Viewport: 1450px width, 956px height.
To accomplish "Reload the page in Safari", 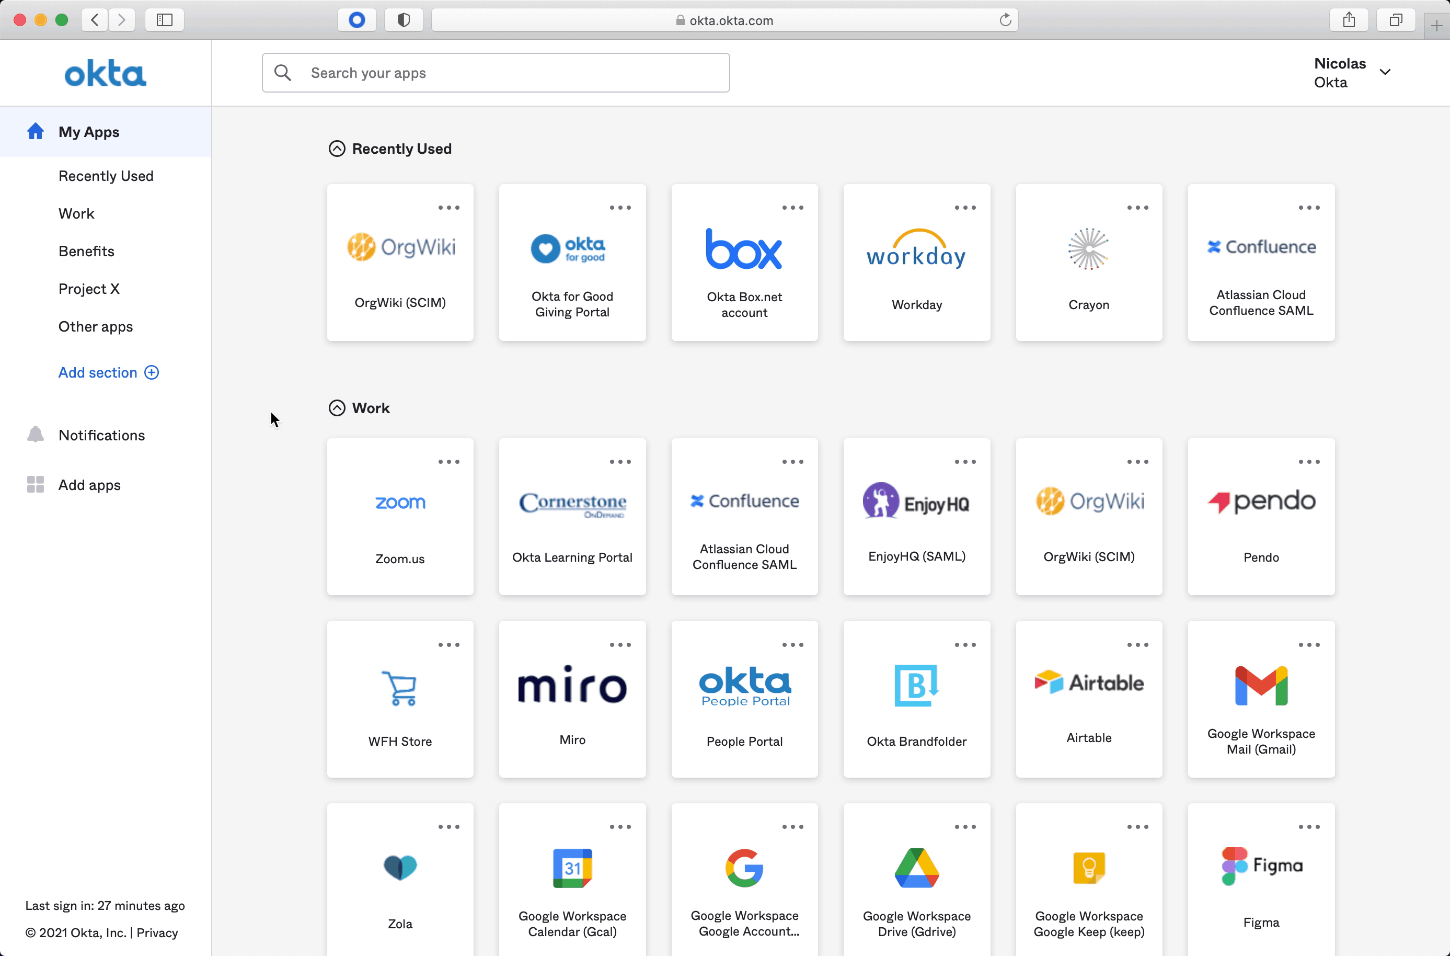I will (1005, 20).
